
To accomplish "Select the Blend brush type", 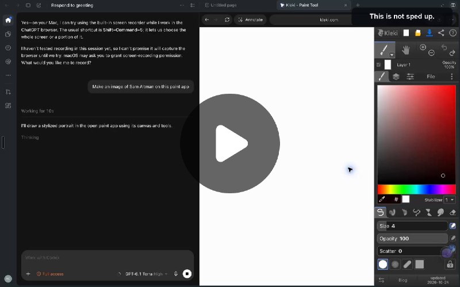I will 393,212.
